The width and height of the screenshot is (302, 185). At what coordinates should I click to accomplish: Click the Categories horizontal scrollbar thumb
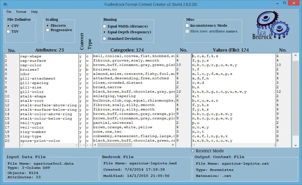click(x=115, y=145)
